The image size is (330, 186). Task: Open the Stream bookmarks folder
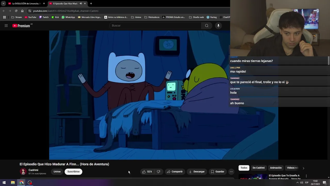tap(16, 17)
